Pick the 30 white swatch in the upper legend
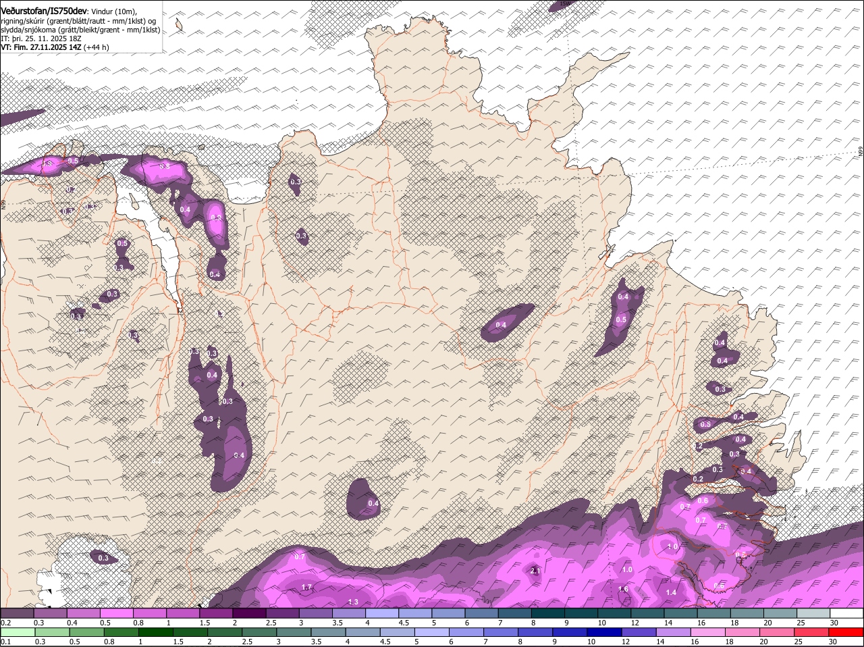 [846, 613]
